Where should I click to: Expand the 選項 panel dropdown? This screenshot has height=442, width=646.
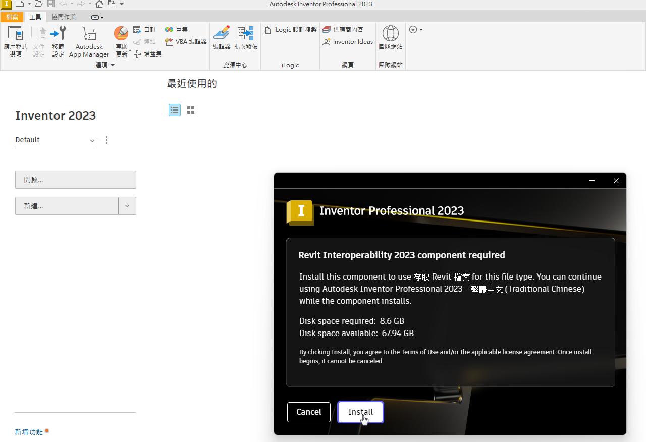(x=105, y=65)
